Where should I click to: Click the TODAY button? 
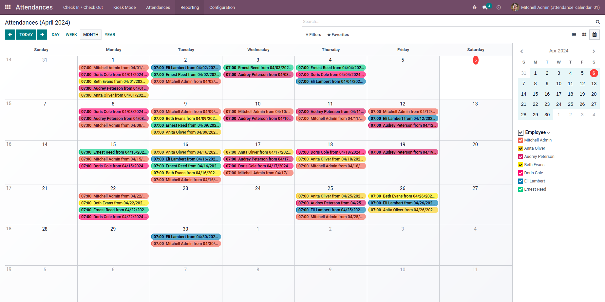coord(26,34)
